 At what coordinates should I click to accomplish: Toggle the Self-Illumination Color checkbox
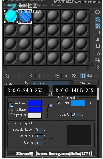[59, 103]
